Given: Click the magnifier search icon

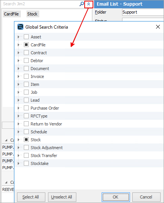Looking at the screenshot, I should click(x=82, y=4).
